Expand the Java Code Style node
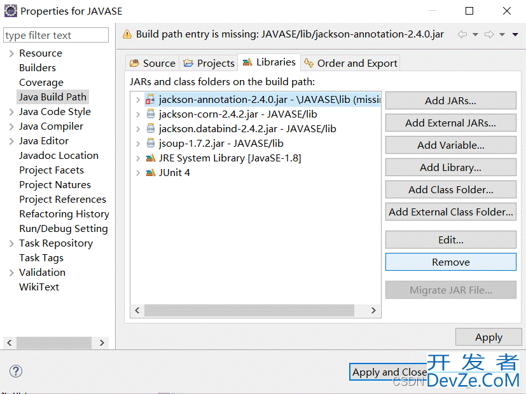526x394 pixels. click(11, 112)
